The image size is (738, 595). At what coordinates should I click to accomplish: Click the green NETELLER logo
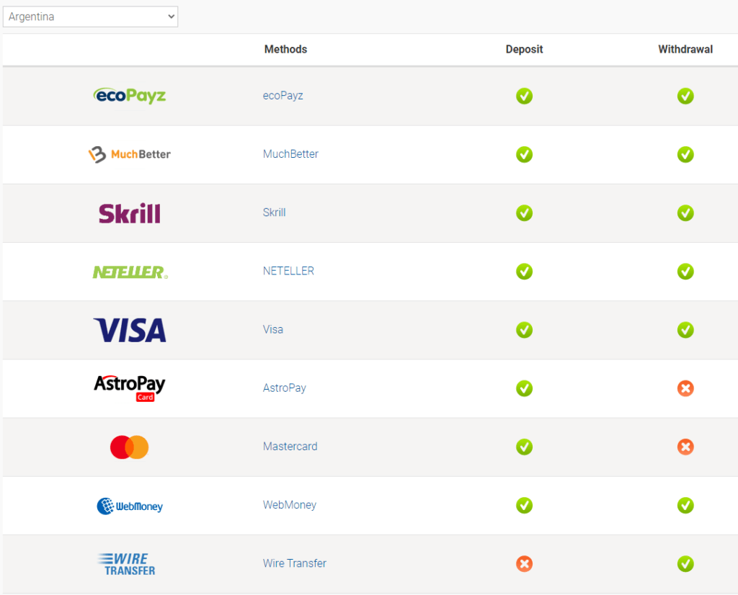click(130, 272)
